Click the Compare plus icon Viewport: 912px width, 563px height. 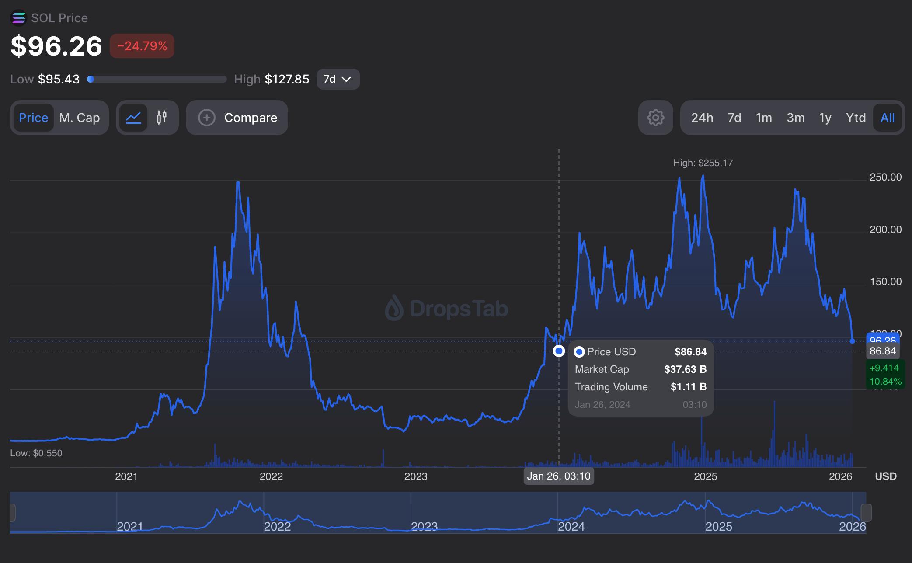207,118
